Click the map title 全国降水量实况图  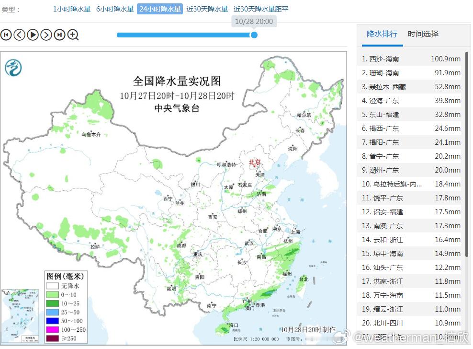[177, 81]
